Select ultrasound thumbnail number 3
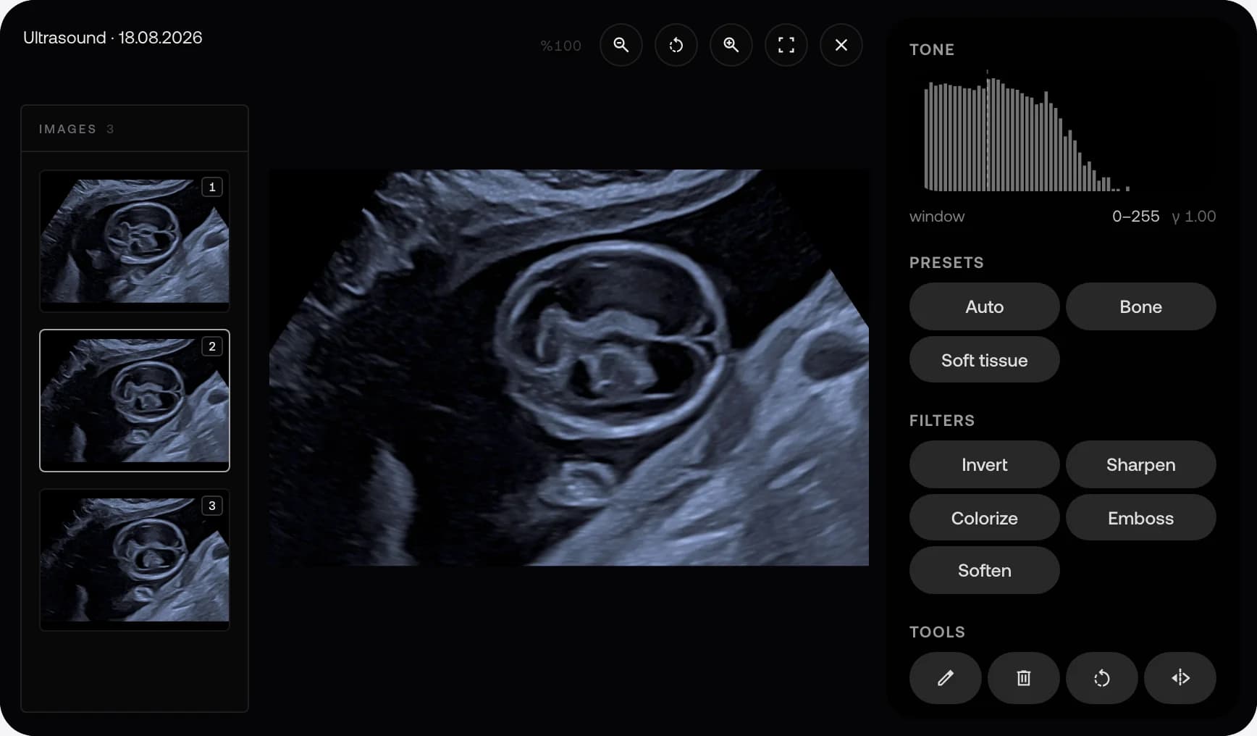 point(135,560)
